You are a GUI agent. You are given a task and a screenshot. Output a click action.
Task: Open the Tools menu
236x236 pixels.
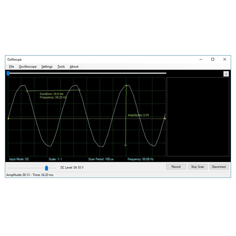(61, 67)
